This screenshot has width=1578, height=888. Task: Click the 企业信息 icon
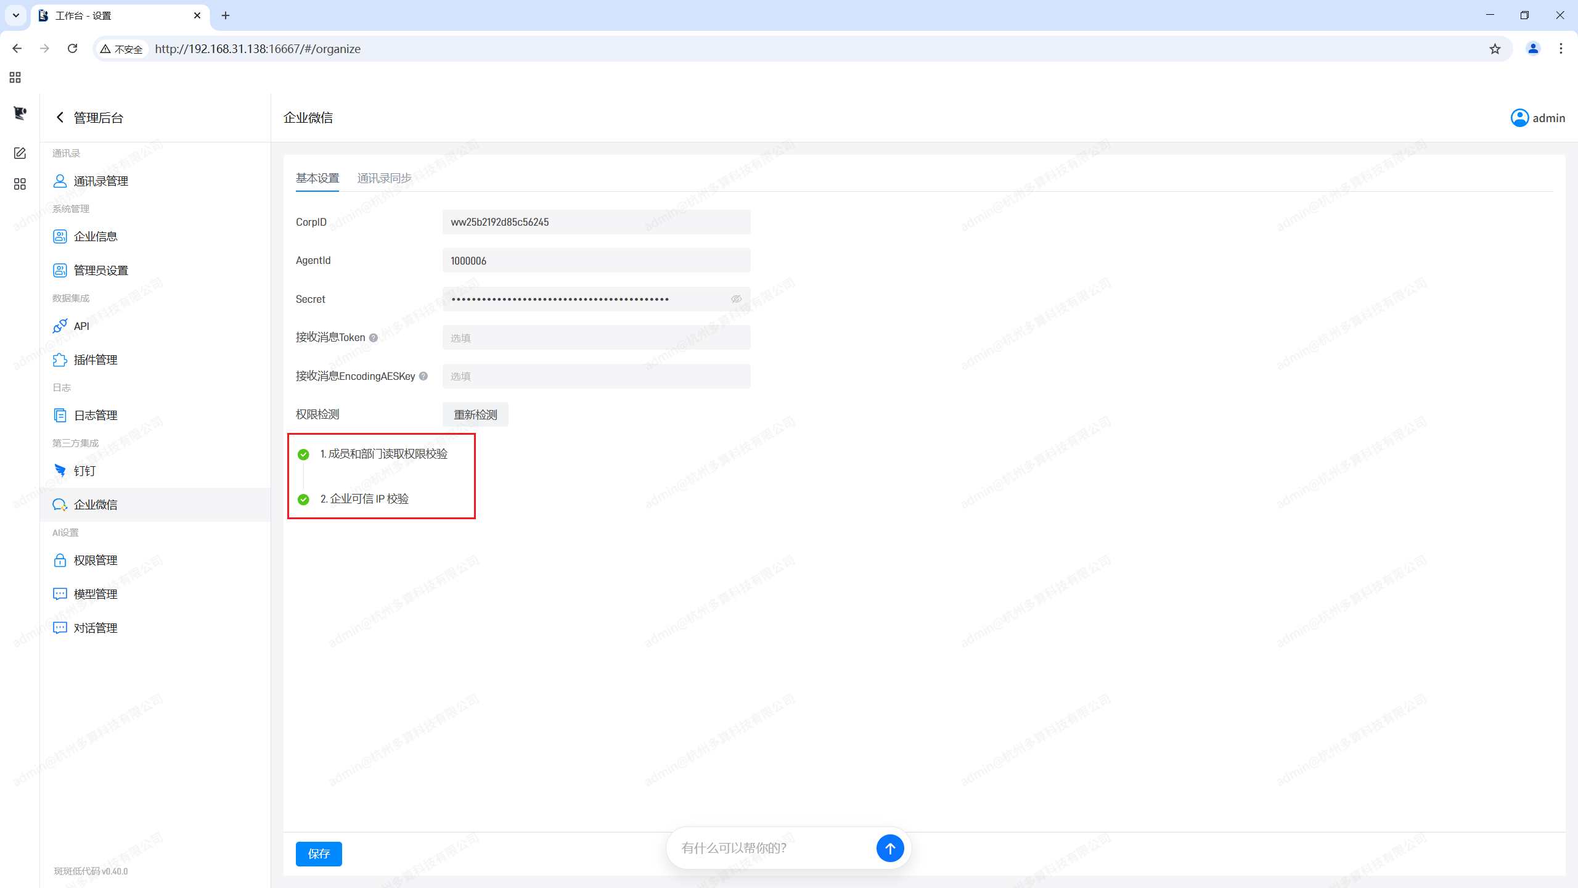[60, 236]
